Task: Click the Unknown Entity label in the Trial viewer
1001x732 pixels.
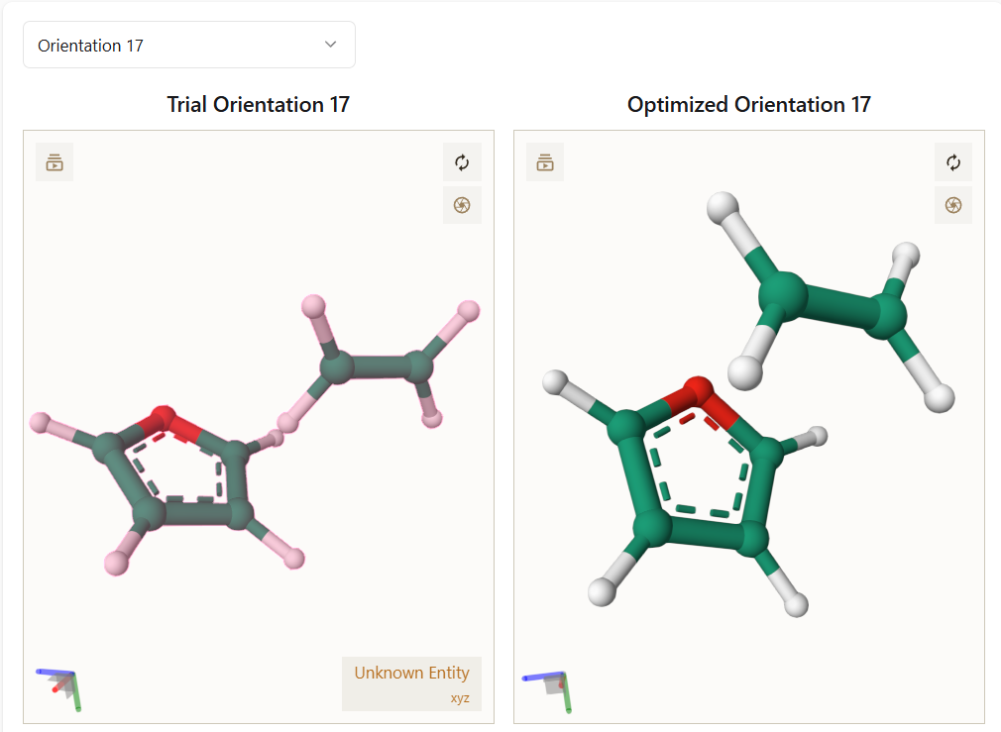Action: coord(411,674)
